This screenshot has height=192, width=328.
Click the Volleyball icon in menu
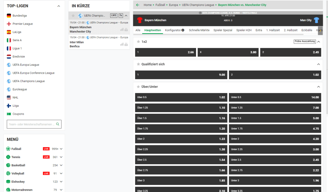coord(8,173)
